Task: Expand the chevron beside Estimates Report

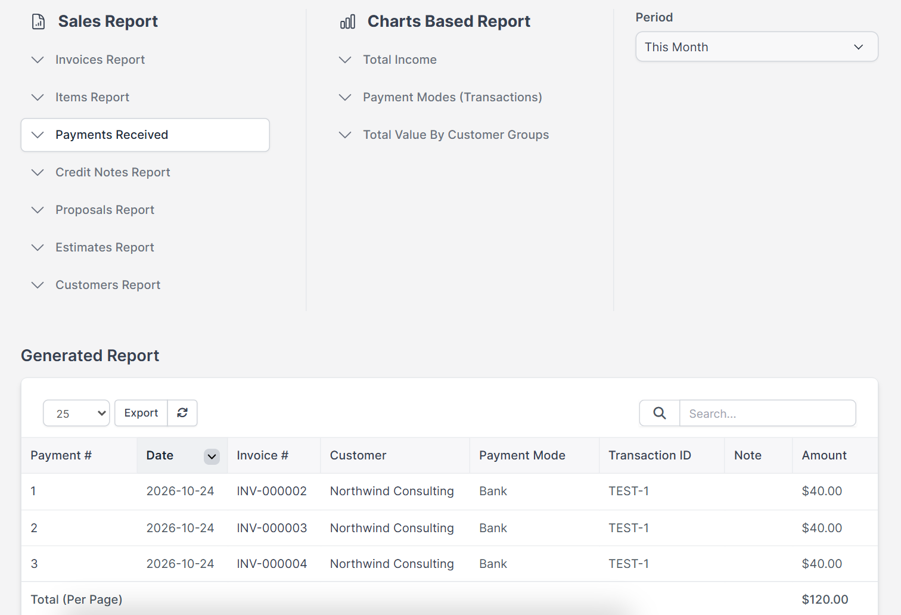Action: [38, 247]
